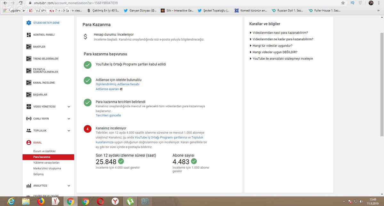Click the TREND BİLDİRİMLERİ sidebar icon
This screenshot has height=206, width=384.
pyautogui.click(x=29, y=59)
